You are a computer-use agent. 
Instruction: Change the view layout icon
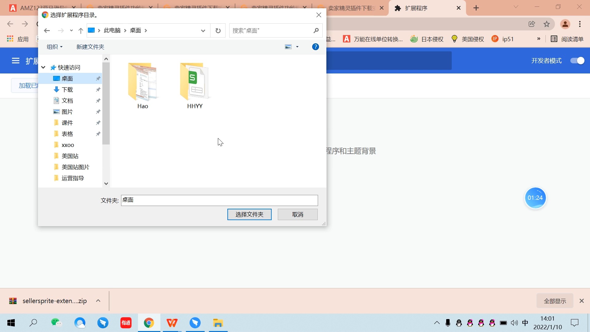point(288,47)
